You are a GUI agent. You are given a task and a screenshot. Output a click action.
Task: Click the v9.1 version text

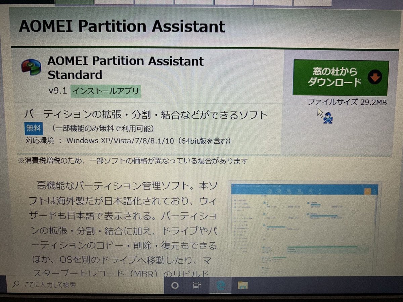(x=58, y=91)
